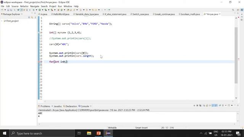This screenshot has height=137, width=244.
Task: Click the editor vertical scrollbar thumb
Action: click(x=236, y=55)
